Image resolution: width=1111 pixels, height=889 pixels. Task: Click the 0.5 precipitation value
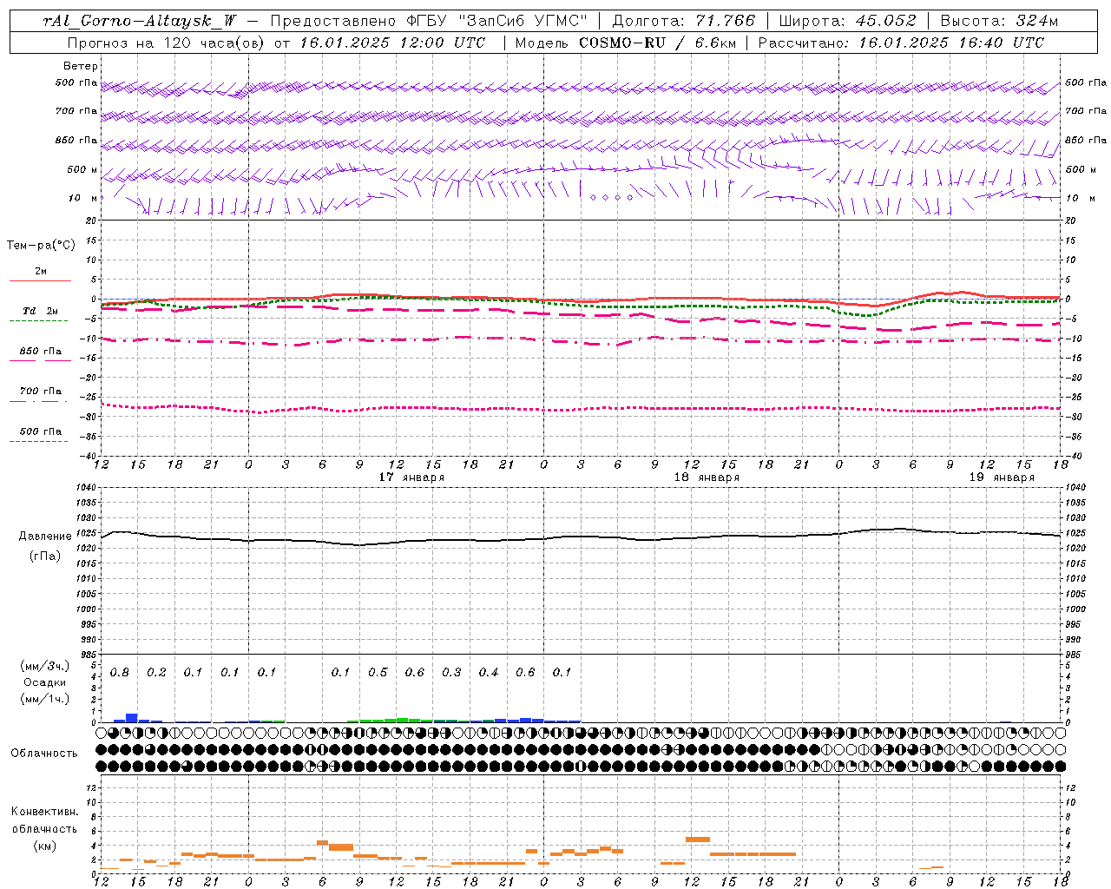click(x=378, y=673)
